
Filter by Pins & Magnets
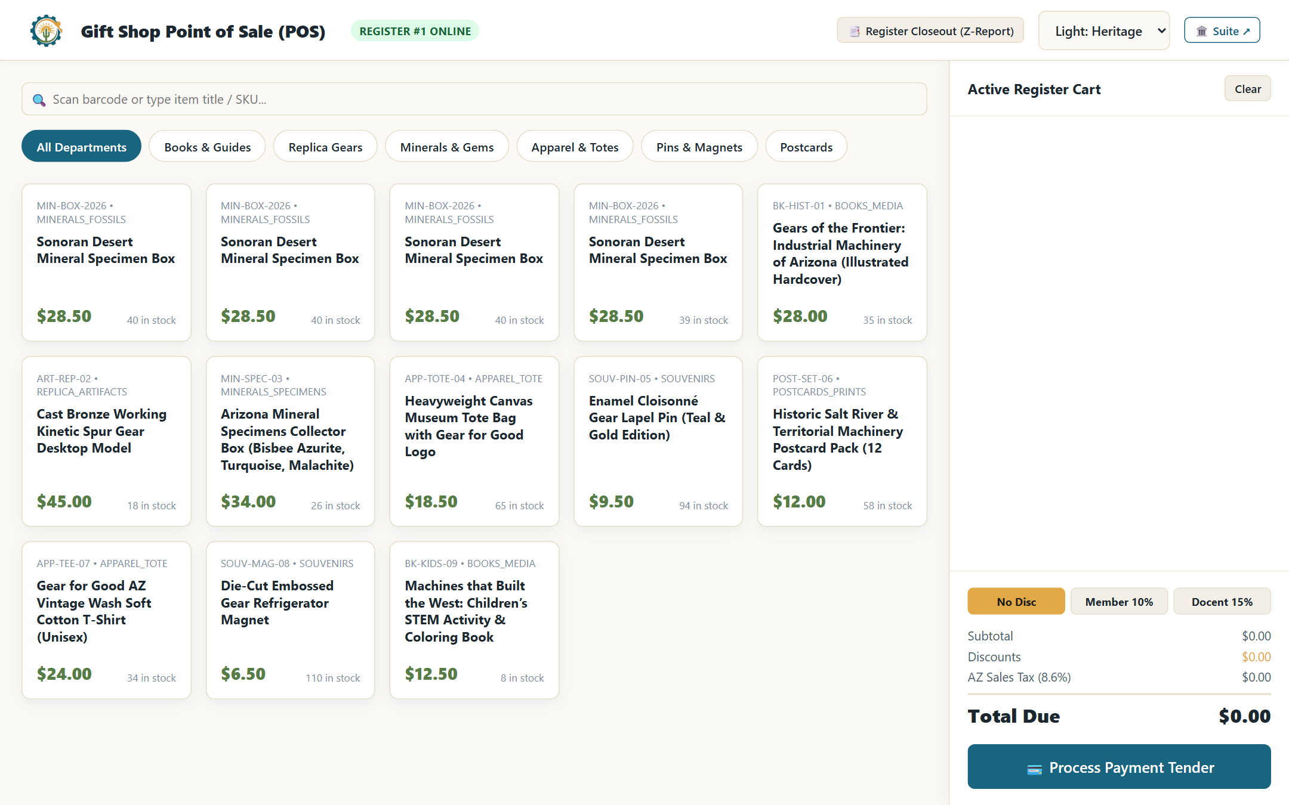[x=699, y=147]
